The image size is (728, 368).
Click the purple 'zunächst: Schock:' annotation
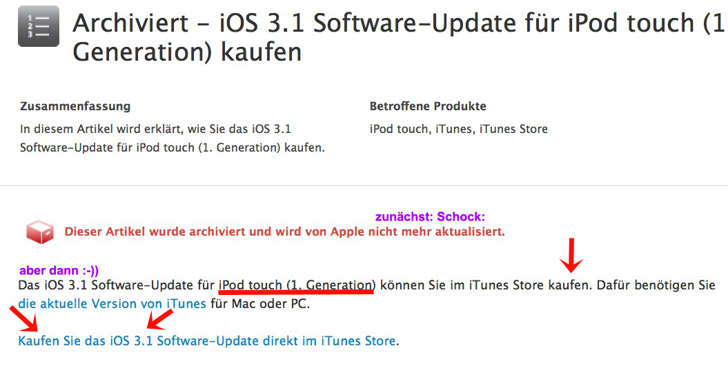coord(430,216)
